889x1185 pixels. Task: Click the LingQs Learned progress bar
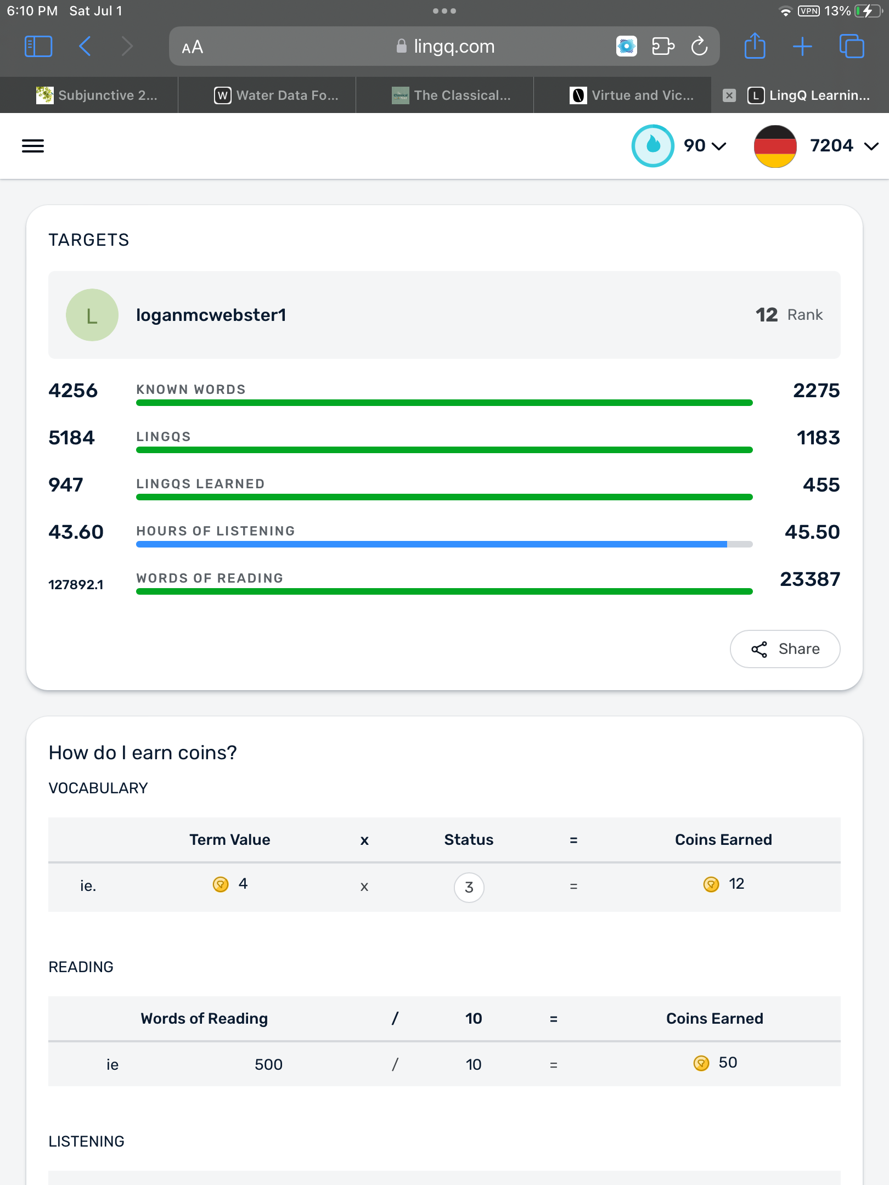point(444,497)
